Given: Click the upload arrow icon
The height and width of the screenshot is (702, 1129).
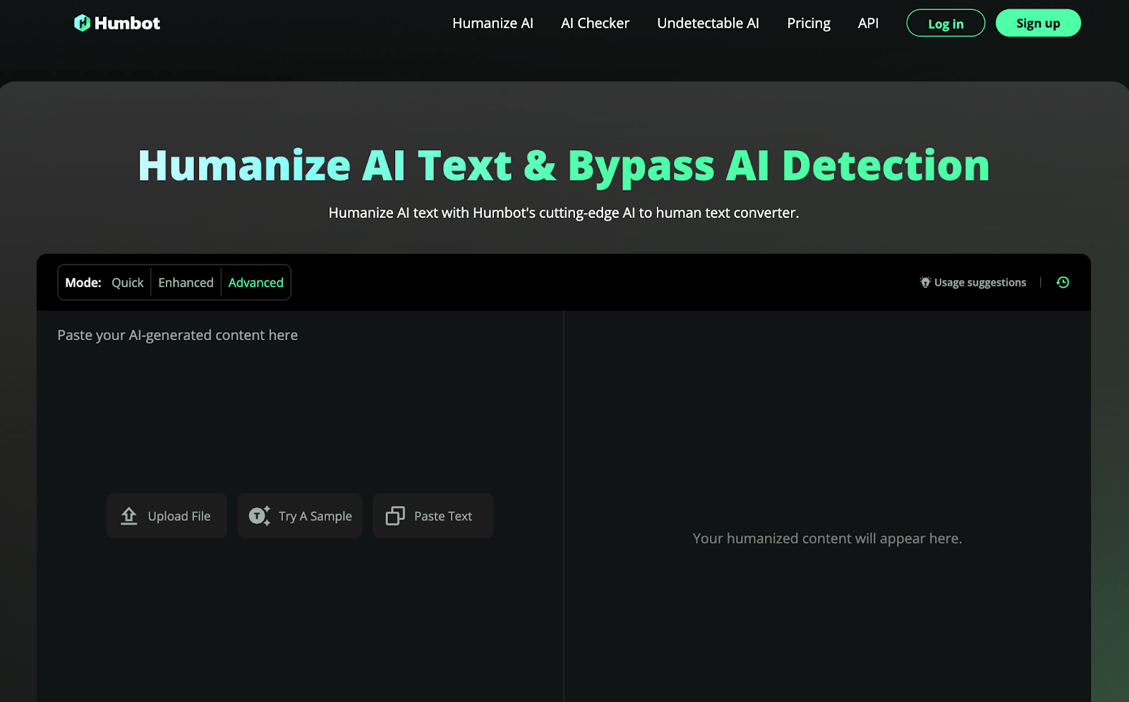Looking at the screenshot, I should tap(128, 516).
